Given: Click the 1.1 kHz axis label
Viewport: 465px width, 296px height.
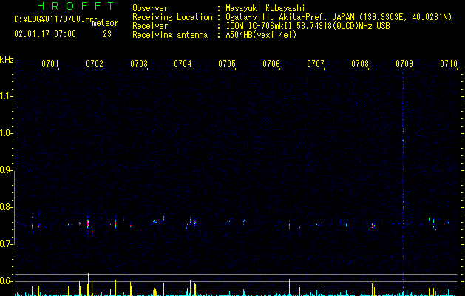Looking at the screenshot, I should click(x=5, y=96).
